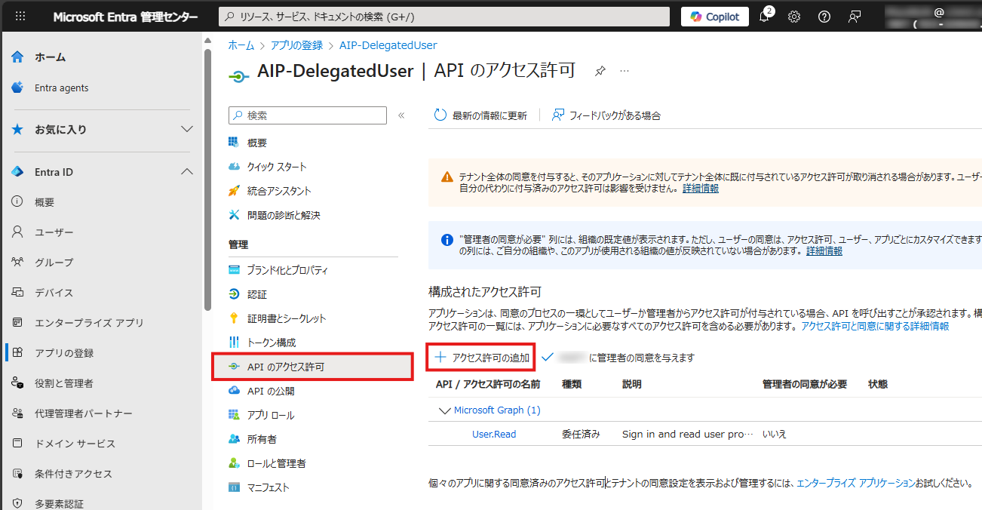982x510 pixels.
Task: Open 認証 menu item
Action: [257, 294]
